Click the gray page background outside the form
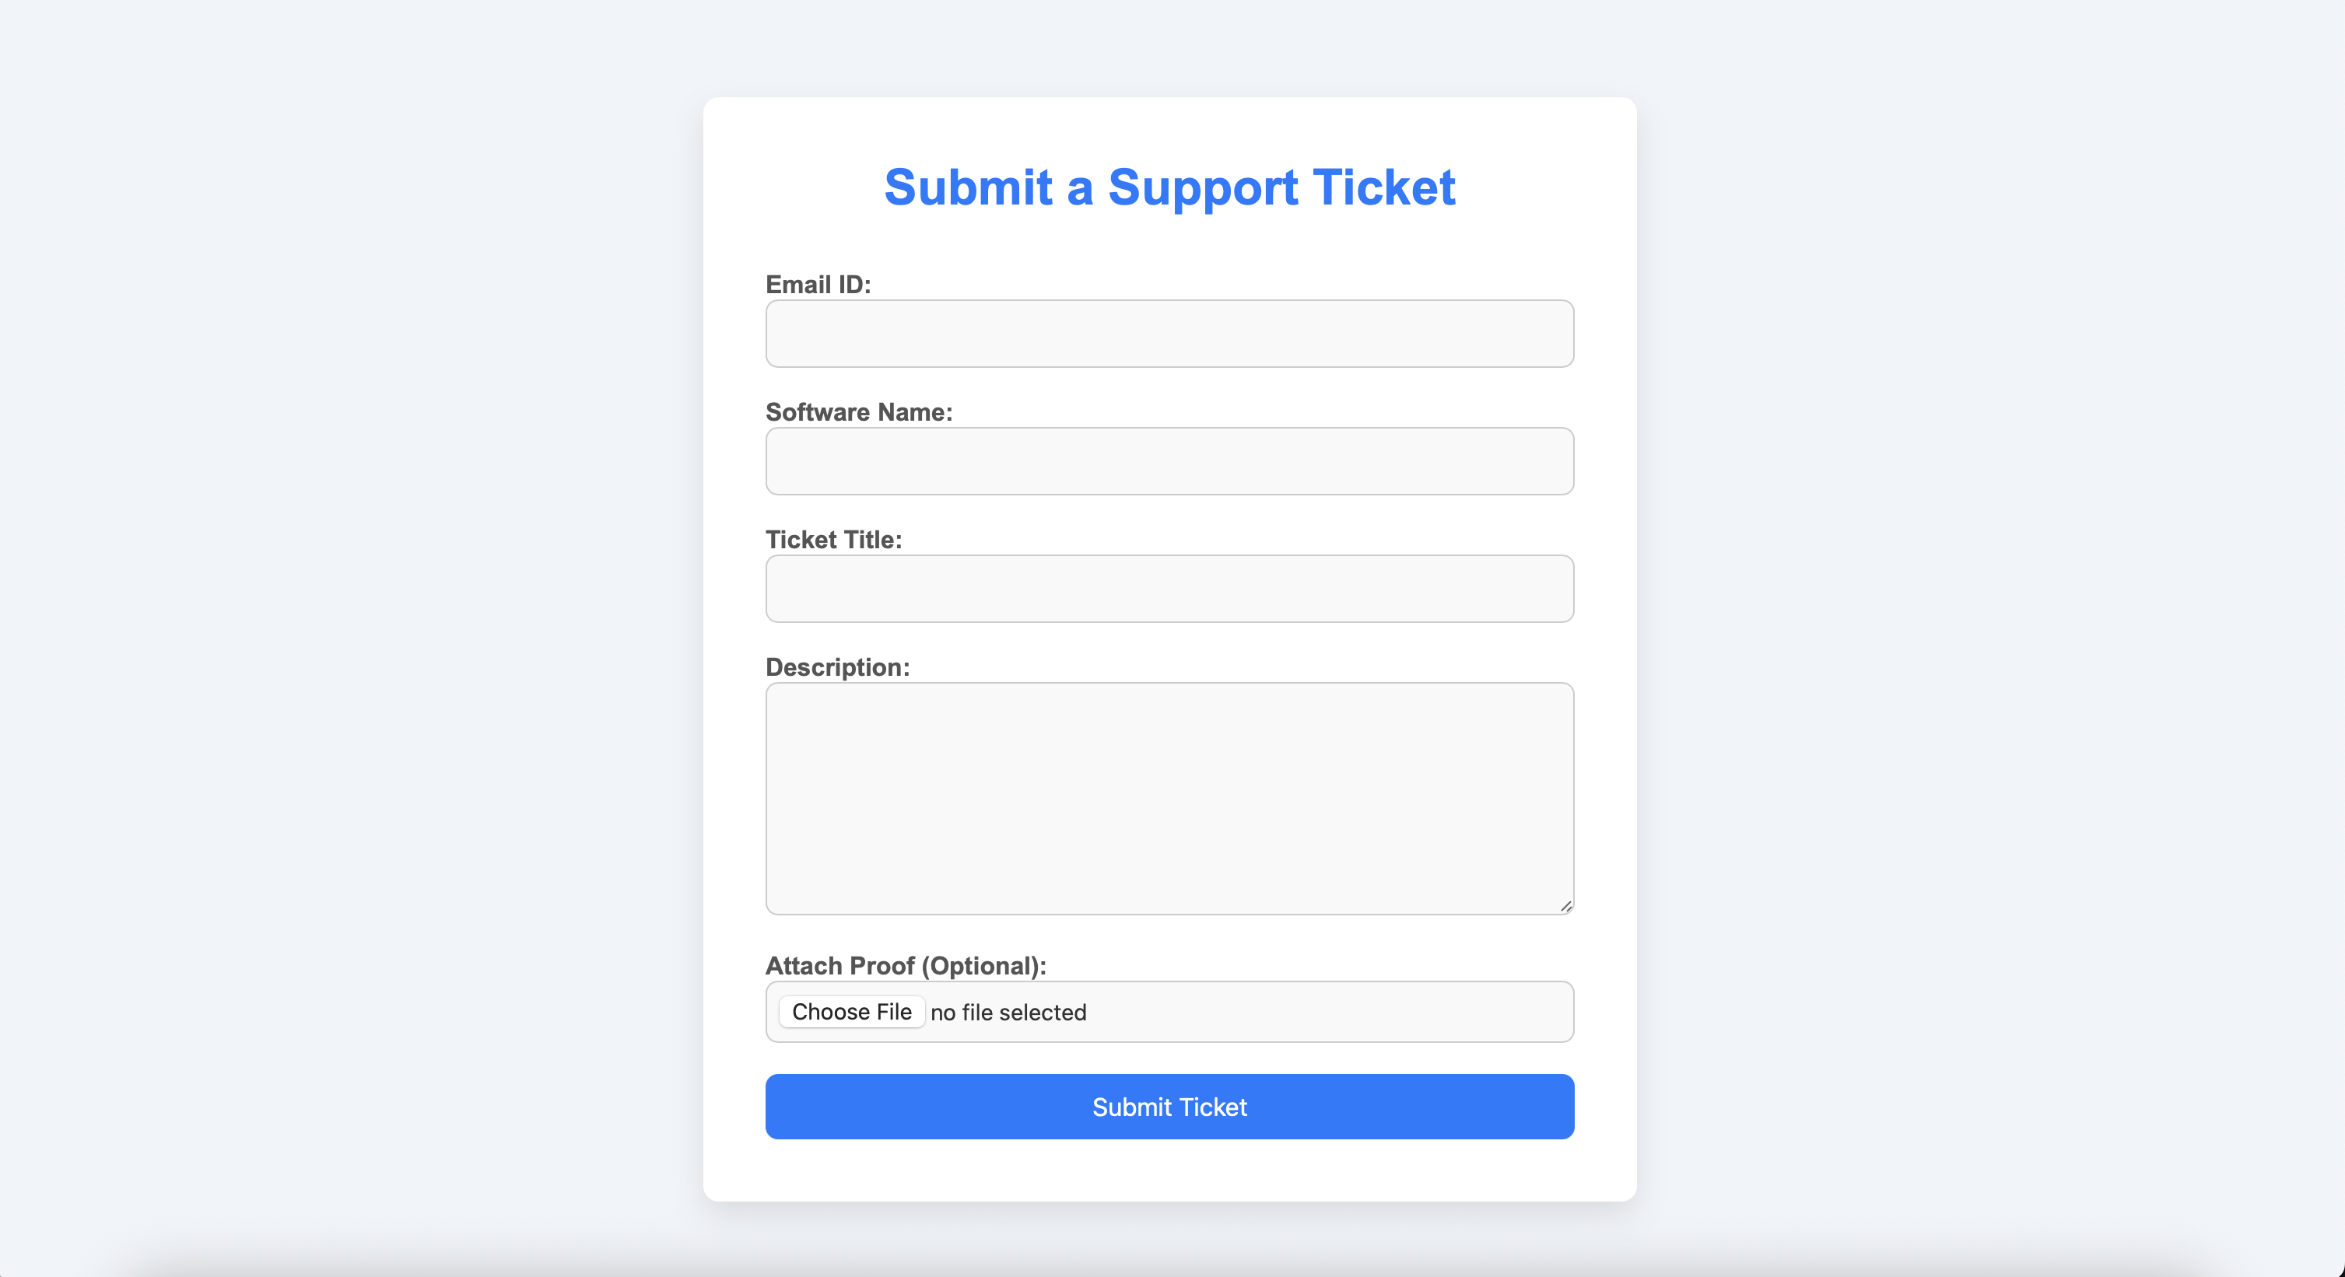Screen dimensions: 2345x1277 pyautogui.click(x=346, y=637)
